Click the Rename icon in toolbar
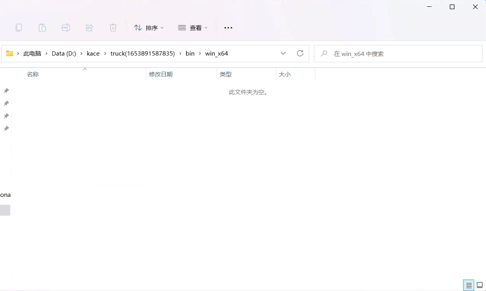Image resolution: width=486 pixels, height=291 pixels. [x=66, y=28]
